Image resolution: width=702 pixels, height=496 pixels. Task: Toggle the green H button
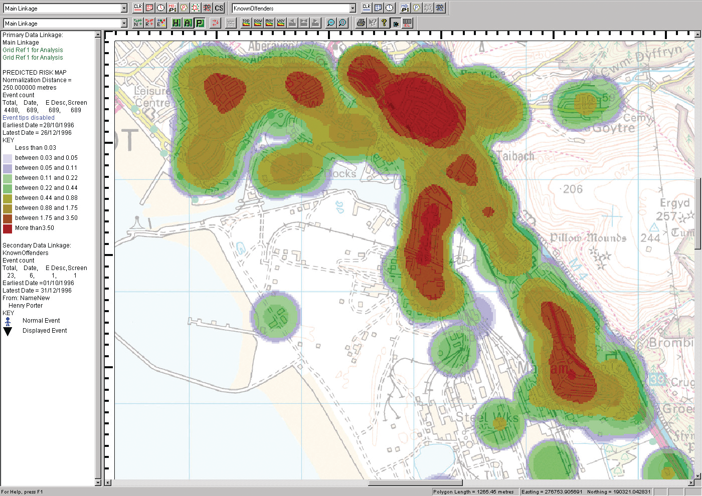176,23
